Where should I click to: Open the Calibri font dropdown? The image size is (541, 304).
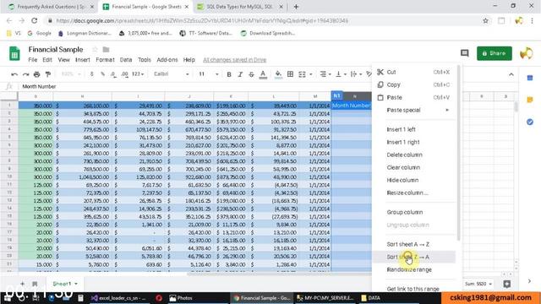(171, 74)
